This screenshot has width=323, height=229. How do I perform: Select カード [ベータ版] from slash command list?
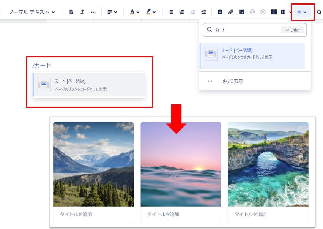click(x=89, y=85)
